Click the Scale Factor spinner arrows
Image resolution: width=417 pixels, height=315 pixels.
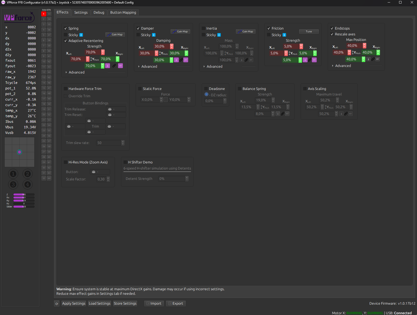tap(108, 179)
